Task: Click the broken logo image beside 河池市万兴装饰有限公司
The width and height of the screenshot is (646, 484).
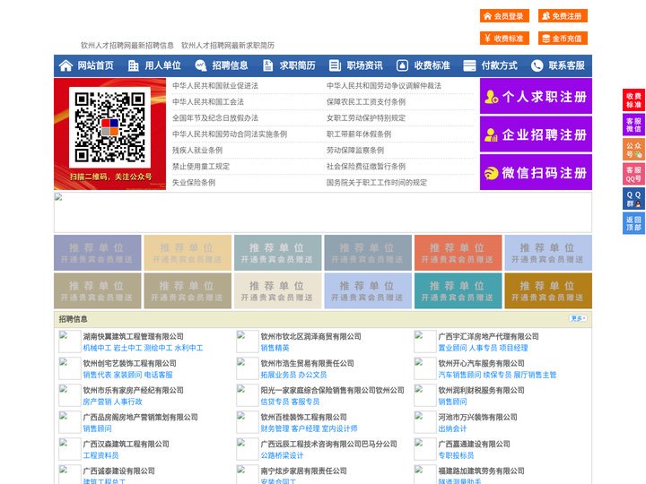Action: coord(424,422)
